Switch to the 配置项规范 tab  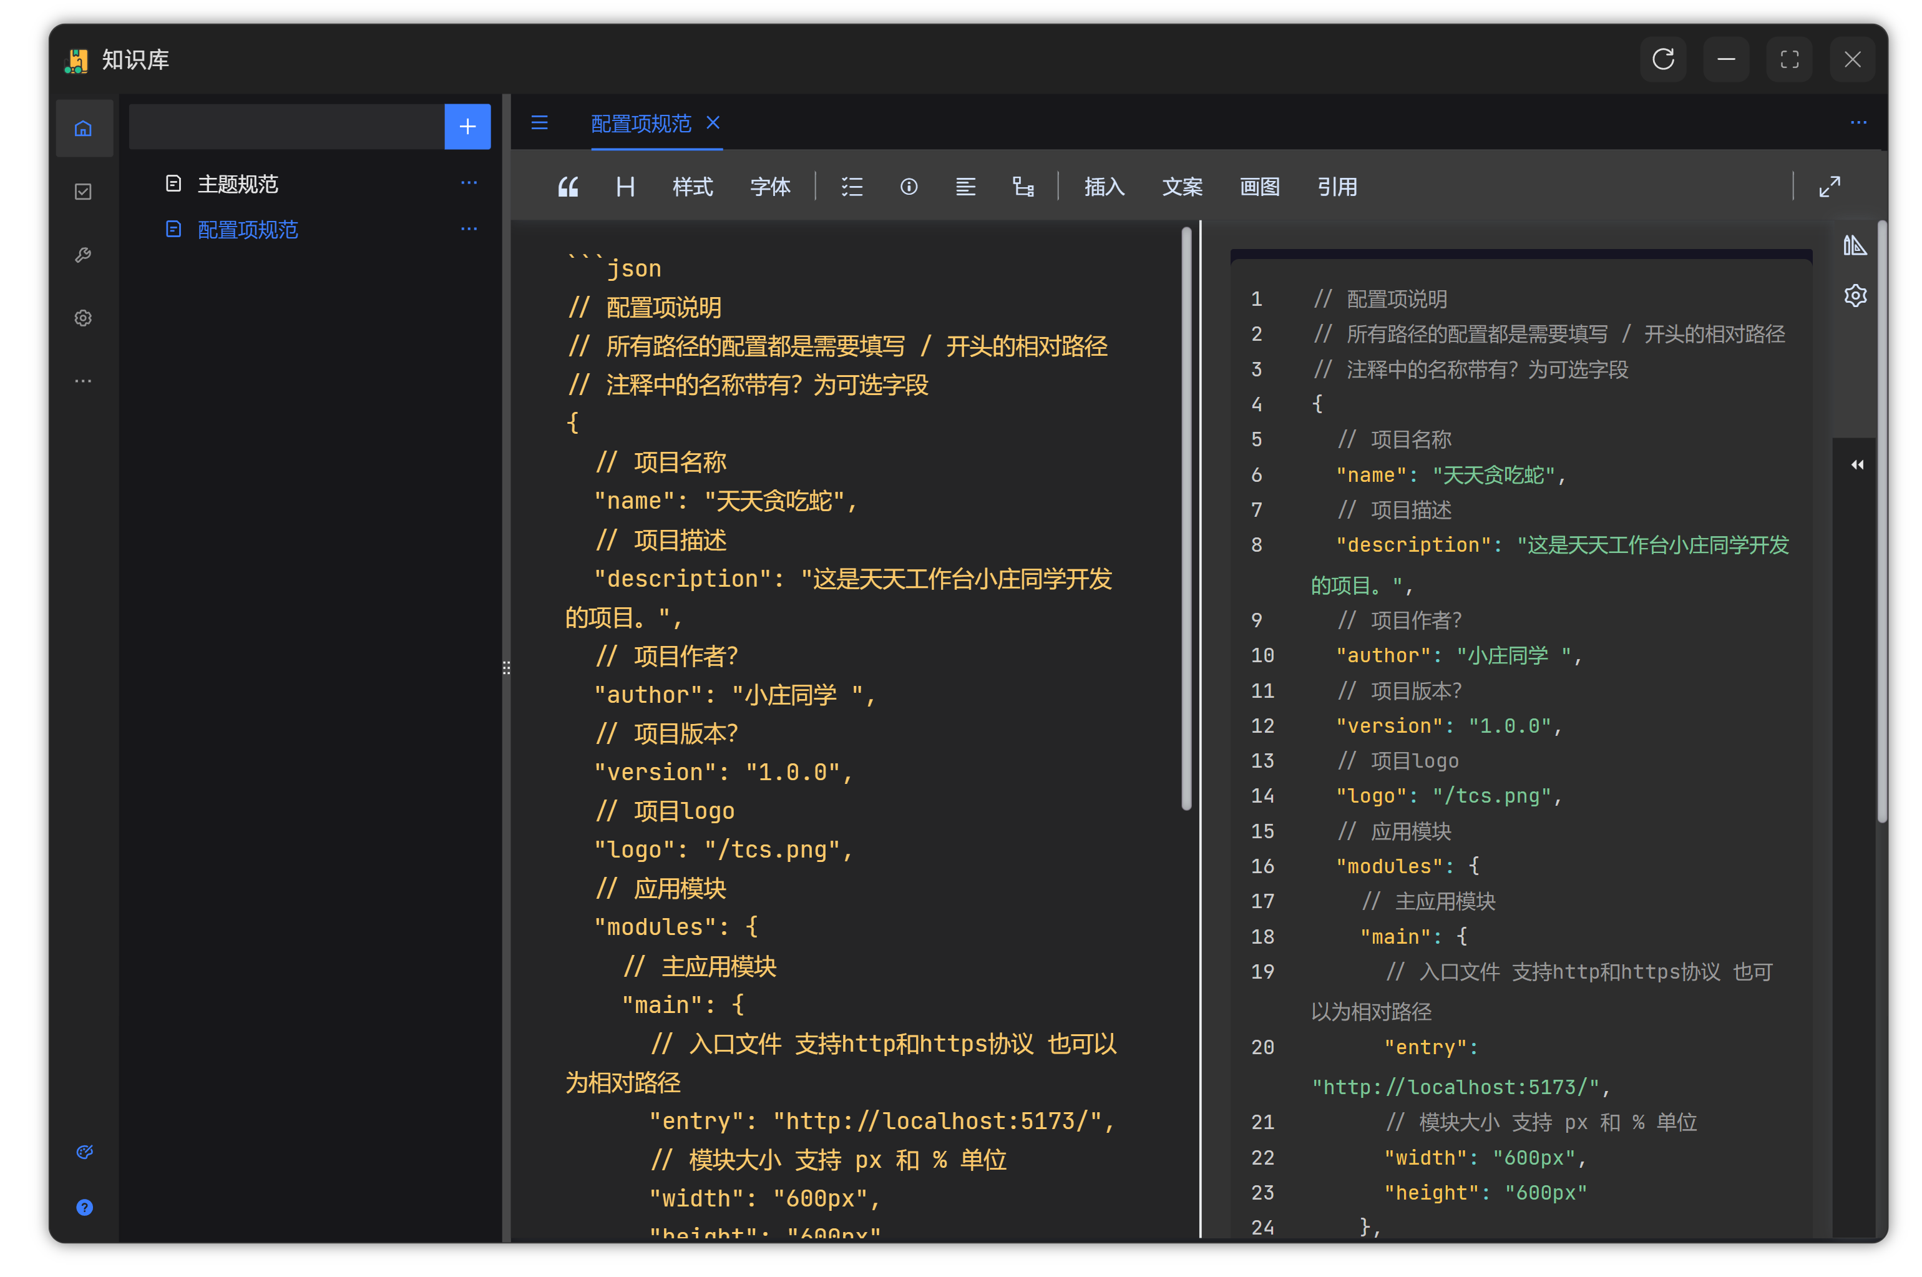point(641,124)
